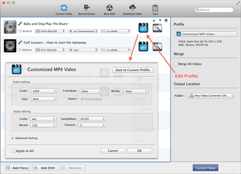Click the 00:04:51 duration text
This screenshot has width=241, height=174.
tap(27, 50)
